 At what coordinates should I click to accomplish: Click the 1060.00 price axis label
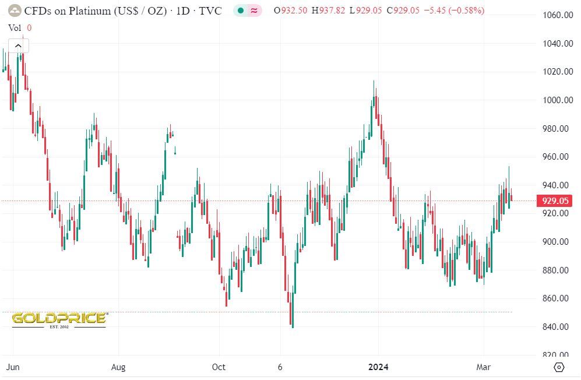[558, 15]
